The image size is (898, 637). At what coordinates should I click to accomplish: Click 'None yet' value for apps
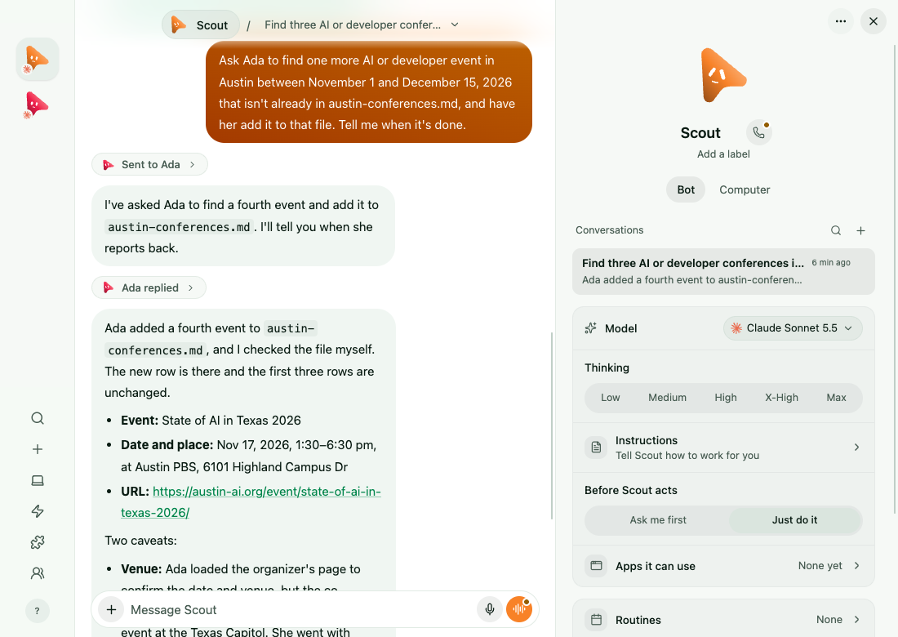pos(820,565)
